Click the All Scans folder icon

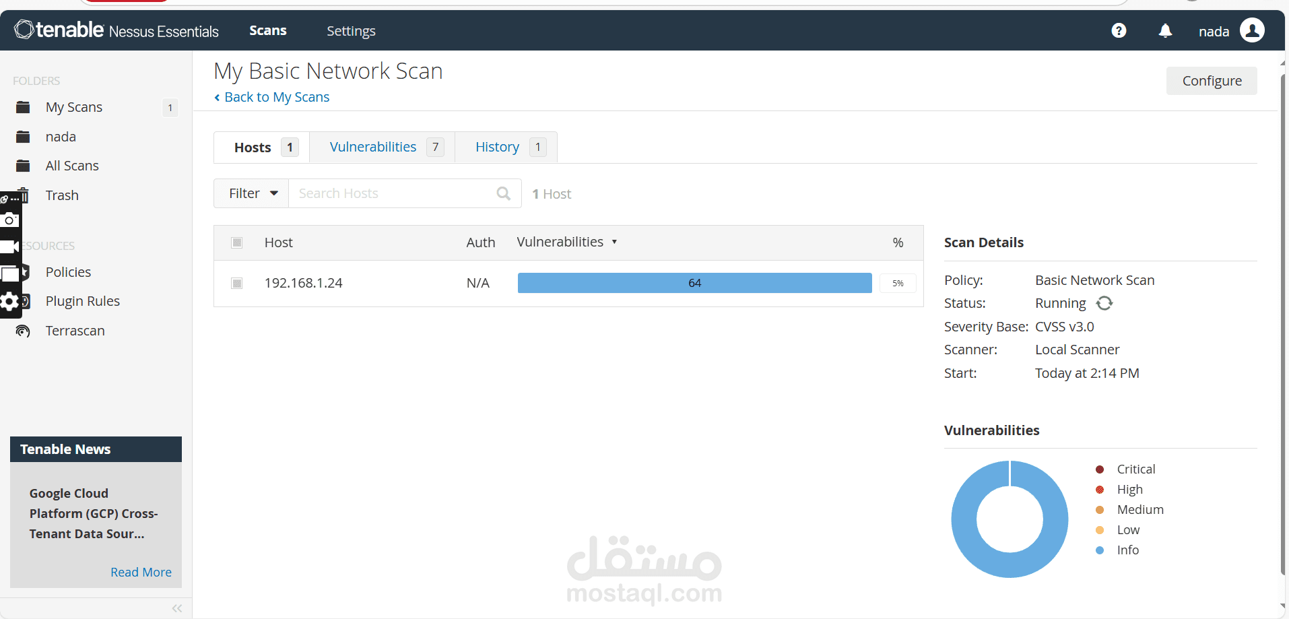(x=23, y=166)
